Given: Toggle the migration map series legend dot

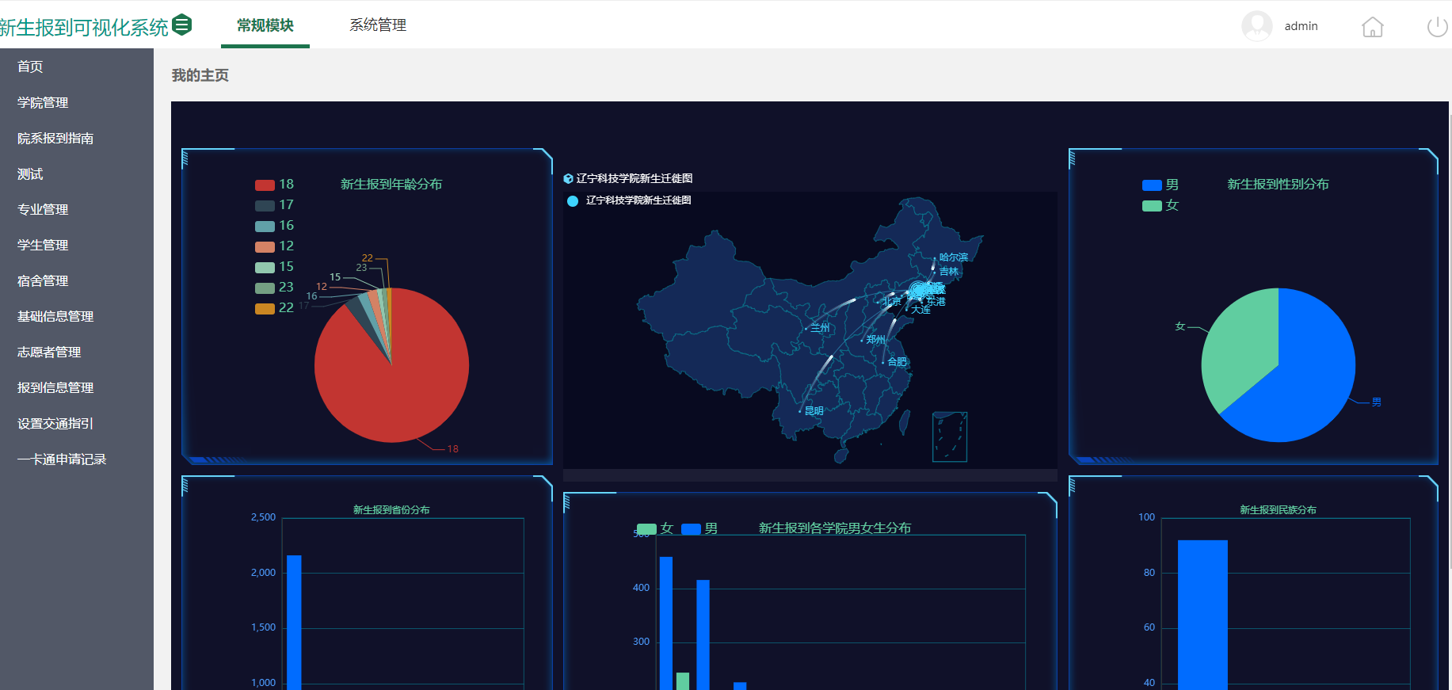Looking at the screenshot, I should [x=573, y=201].
